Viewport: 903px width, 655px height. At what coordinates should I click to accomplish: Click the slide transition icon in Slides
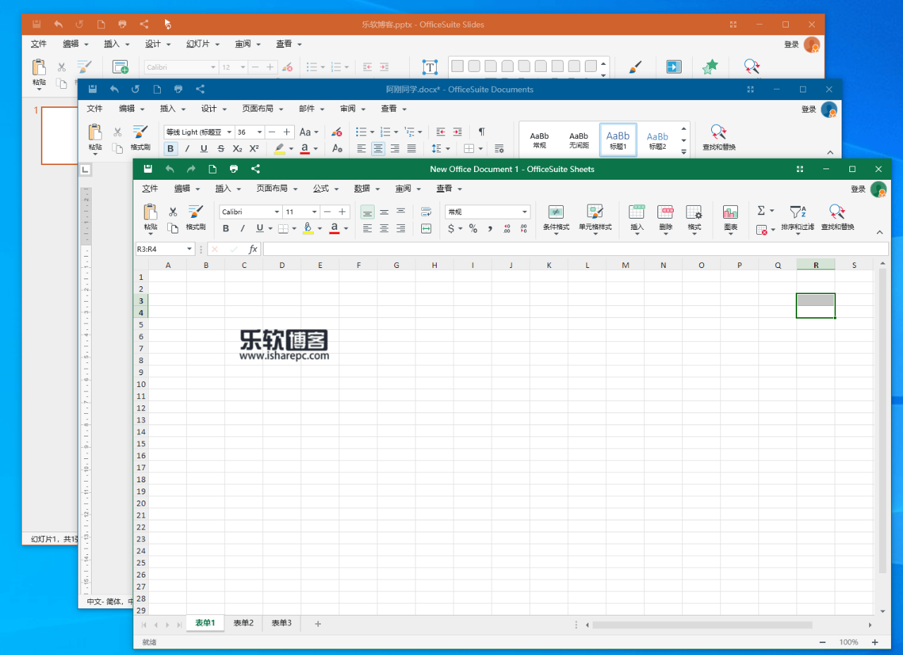674,67
